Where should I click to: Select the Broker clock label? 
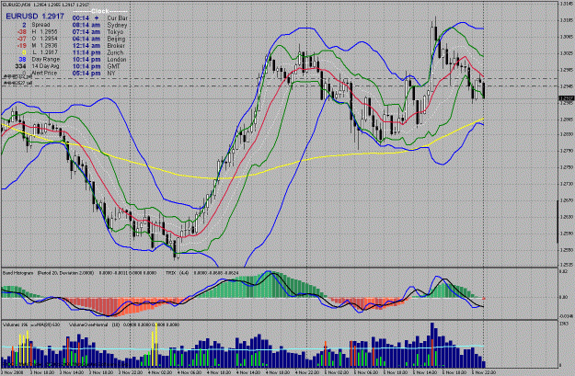coord(116,45)
